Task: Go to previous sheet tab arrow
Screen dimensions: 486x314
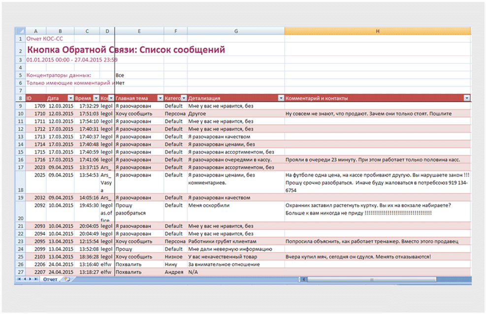Action: tap(24, 279)
